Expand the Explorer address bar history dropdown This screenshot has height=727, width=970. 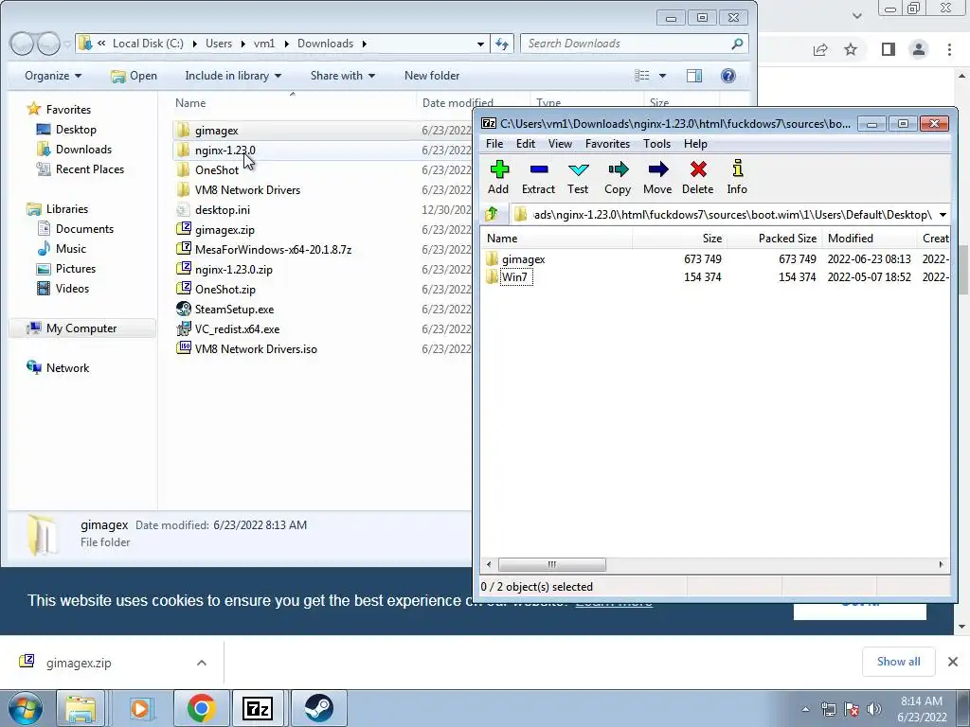click(480, 44)
